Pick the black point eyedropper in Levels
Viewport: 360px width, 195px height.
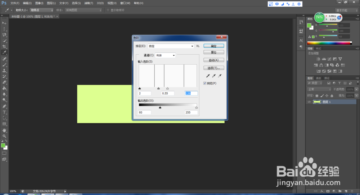[x=208, y=76]
